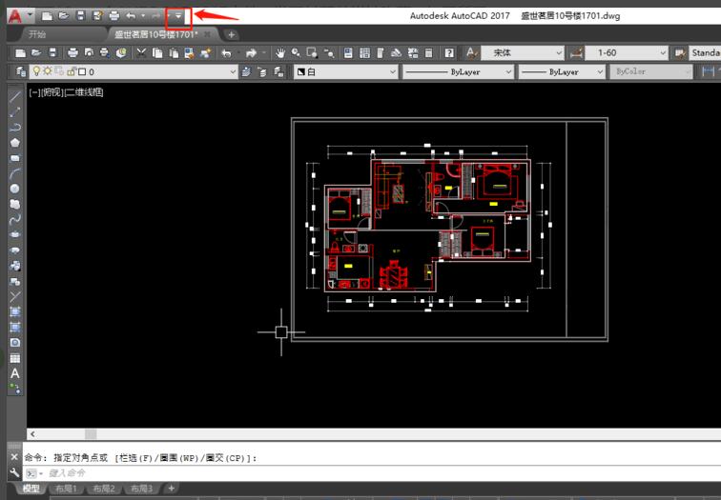Screen dimensions: 721x500
Task: Switch to the 模型 model tab
Action: [x=31, y=489]
